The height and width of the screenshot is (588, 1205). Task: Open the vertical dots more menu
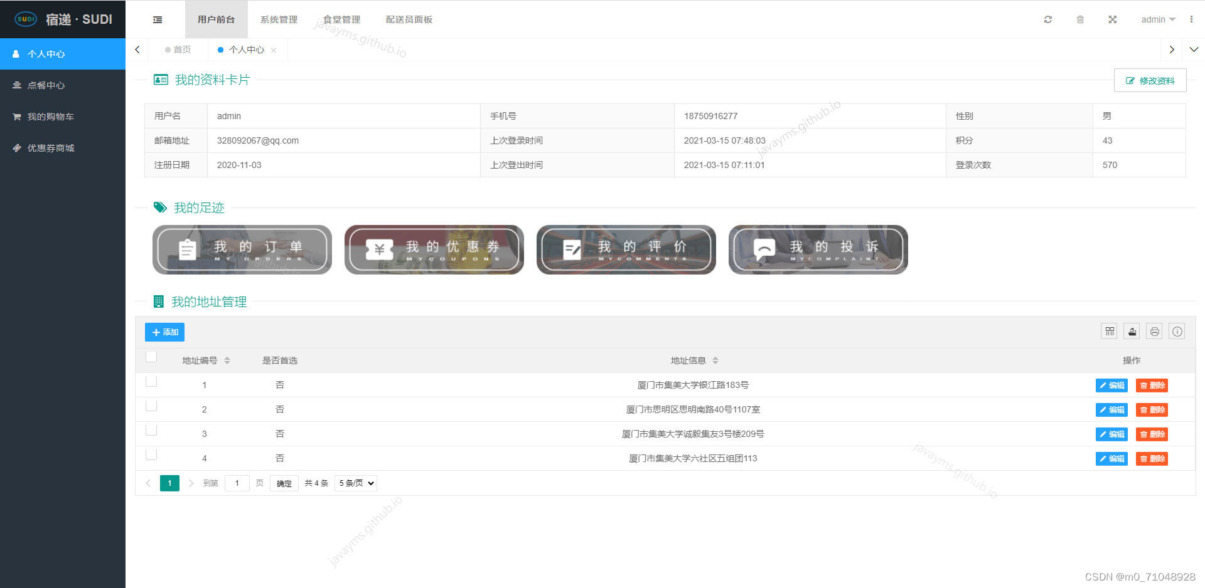1191,19
